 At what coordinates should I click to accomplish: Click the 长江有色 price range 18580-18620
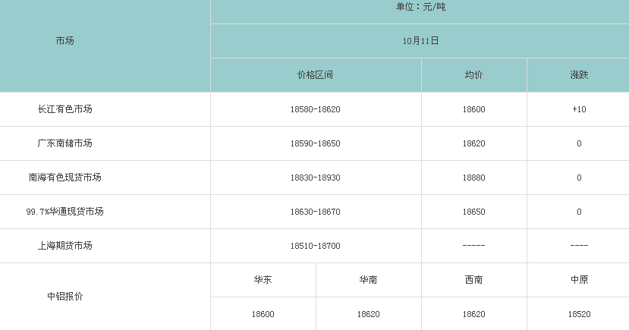click(x=315, y=109)
